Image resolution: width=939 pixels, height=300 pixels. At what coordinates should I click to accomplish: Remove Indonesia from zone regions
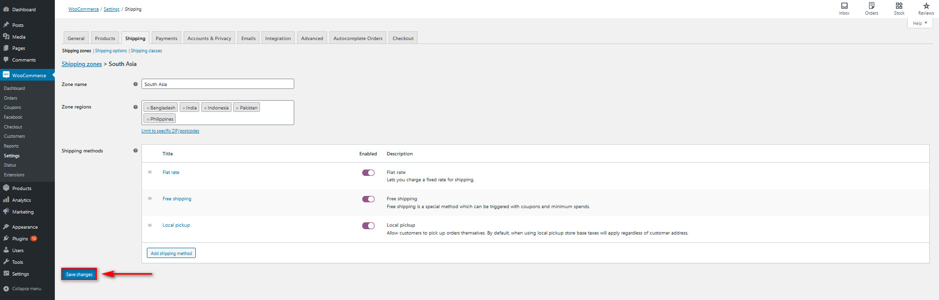205,108
